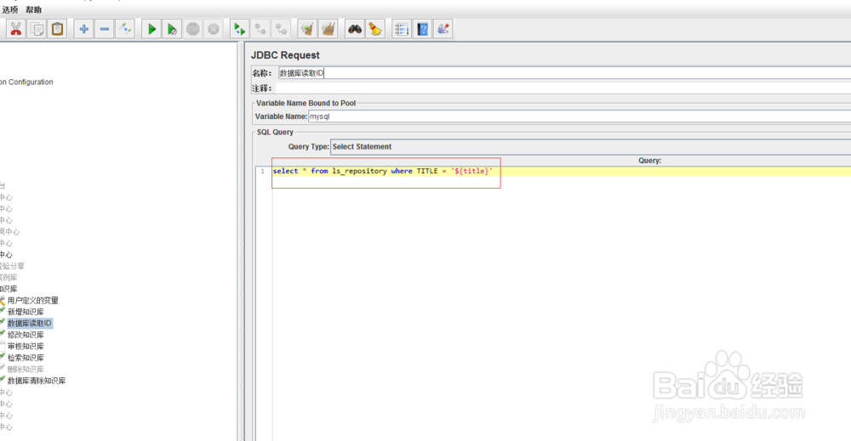Click the Stop test icon
The width and height of the screenshot is (851, 441).
[192, 29]
